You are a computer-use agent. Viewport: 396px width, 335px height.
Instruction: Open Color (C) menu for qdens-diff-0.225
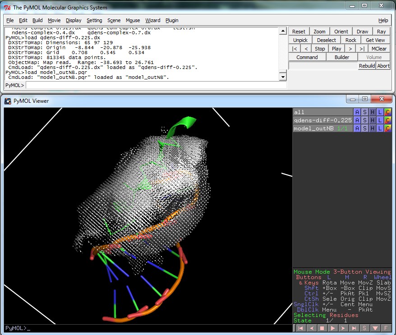388,120
